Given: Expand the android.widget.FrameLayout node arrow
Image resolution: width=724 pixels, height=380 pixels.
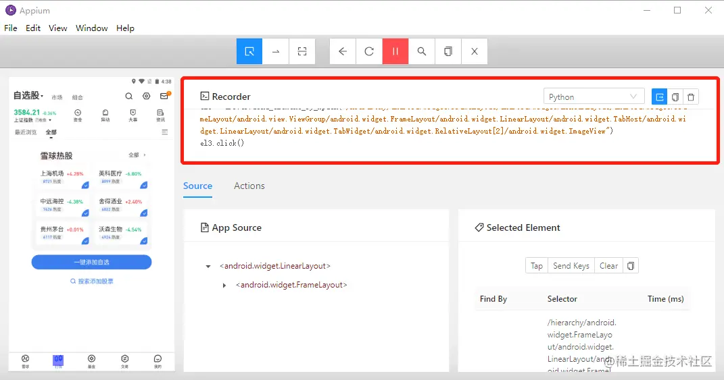Looking at the screenshot, I should (224, 286).
